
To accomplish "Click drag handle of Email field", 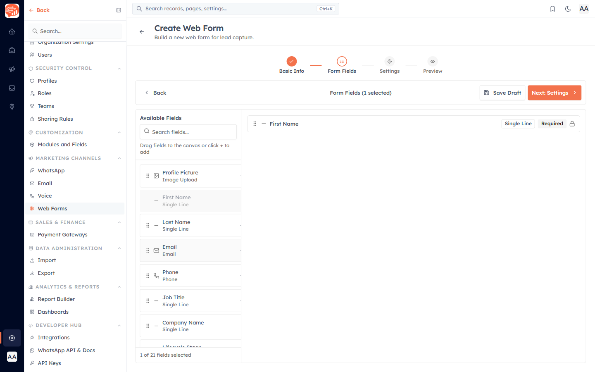I will [148, 250].
